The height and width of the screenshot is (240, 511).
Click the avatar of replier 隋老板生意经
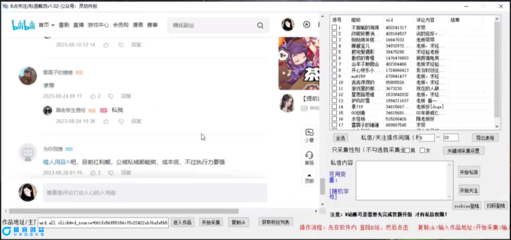click(x=48, y=110)
